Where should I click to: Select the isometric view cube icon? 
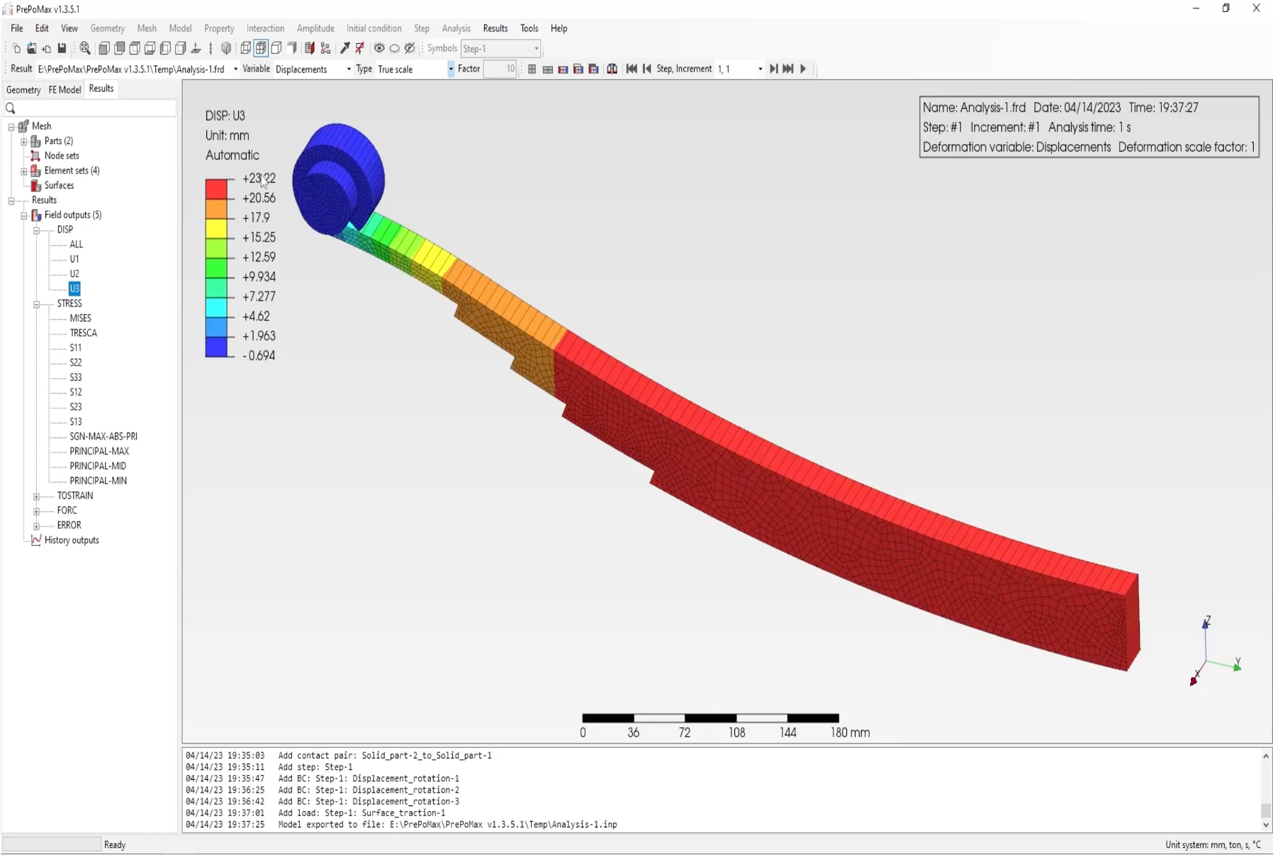click(x=226, y=48)
